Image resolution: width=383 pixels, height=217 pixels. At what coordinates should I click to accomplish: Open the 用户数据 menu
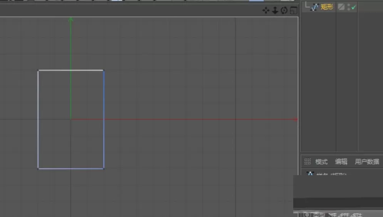(x=367, y=161)
